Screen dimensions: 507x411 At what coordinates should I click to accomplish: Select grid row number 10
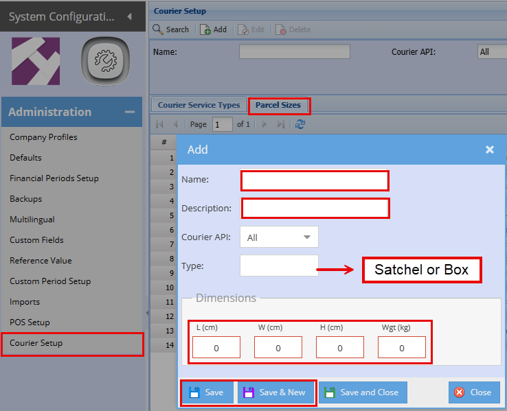164,287
